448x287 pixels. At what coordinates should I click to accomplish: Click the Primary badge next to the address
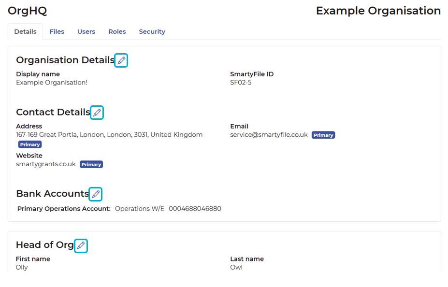click(29, 144)
